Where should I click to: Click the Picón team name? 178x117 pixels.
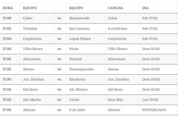[74, 49]
